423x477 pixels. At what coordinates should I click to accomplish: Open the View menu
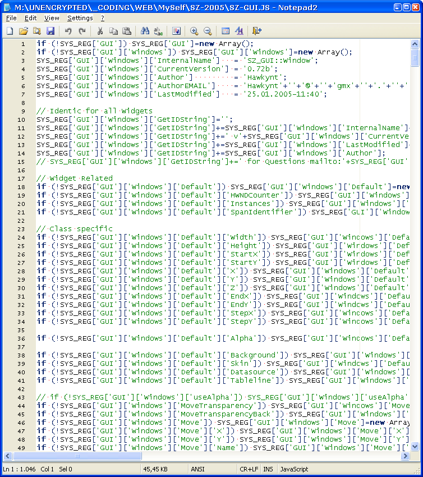pos(52,19)
